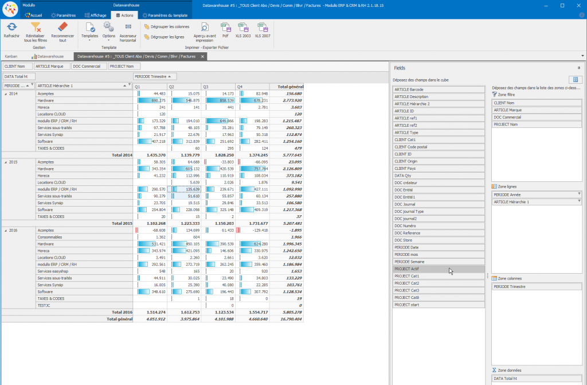This screenshot has height=385, width=587.
Task: Open the ARTICLE Hiérarchie 1 filter in Zone lignes
Action: (579, 201)
